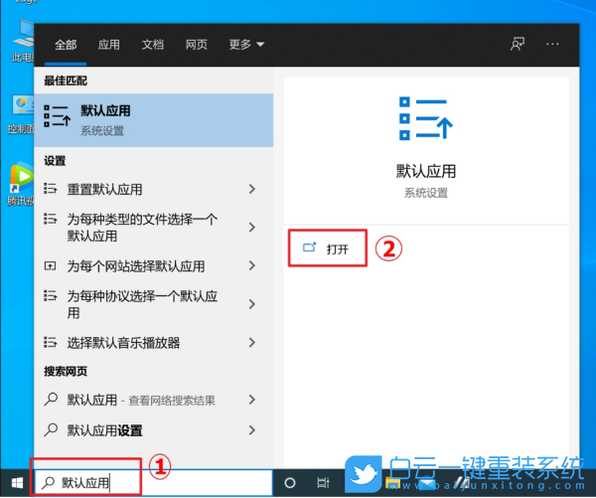This screenshot has height=498, width=596.
Task: Open Task View on the taskbar
Action: point(323,483)
